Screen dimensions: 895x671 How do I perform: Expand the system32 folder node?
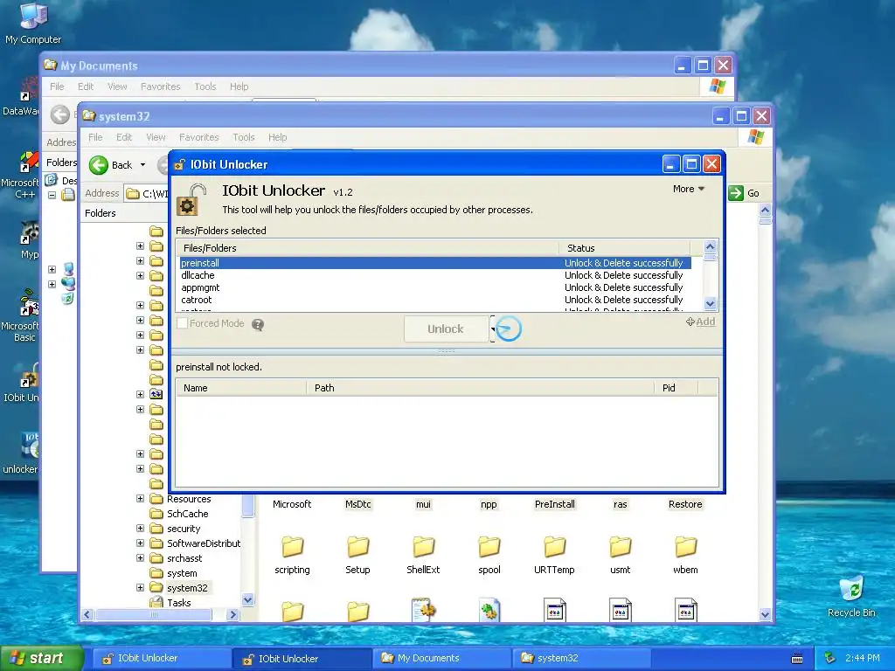click(x=141, y=588)
